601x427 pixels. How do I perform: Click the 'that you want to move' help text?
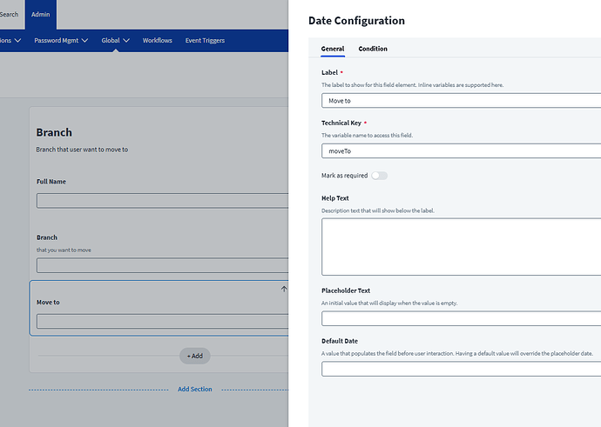pos(64,250)
